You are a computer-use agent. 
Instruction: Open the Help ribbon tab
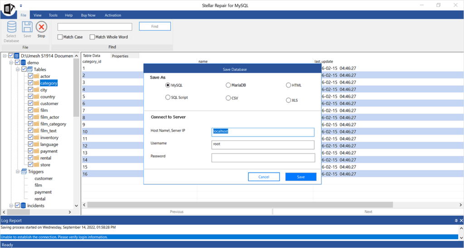coord(69,15)
